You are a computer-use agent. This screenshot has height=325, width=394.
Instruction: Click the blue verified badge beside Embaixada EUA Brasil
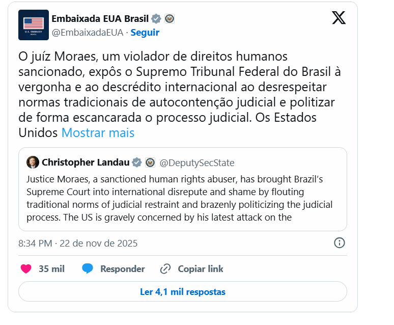pyautogui.click(x=156, y=19)
